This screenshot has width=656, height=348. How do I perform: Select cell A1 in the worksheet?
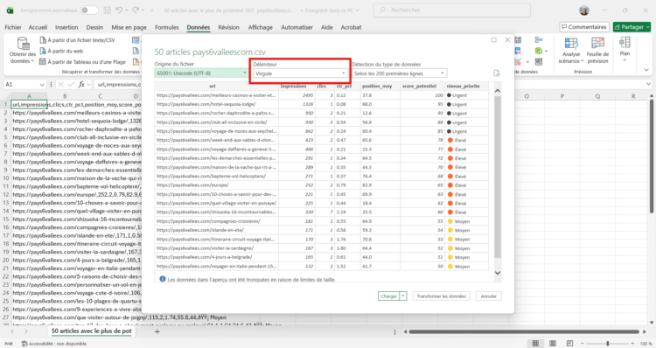[29, 105]
